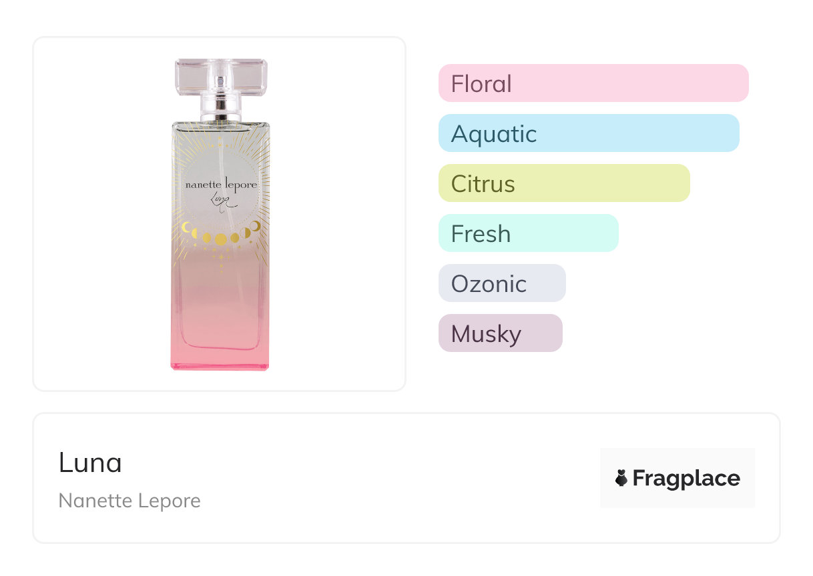
Task: Choose the yellow-green Citrus accord bar
Action: point(564,183)
